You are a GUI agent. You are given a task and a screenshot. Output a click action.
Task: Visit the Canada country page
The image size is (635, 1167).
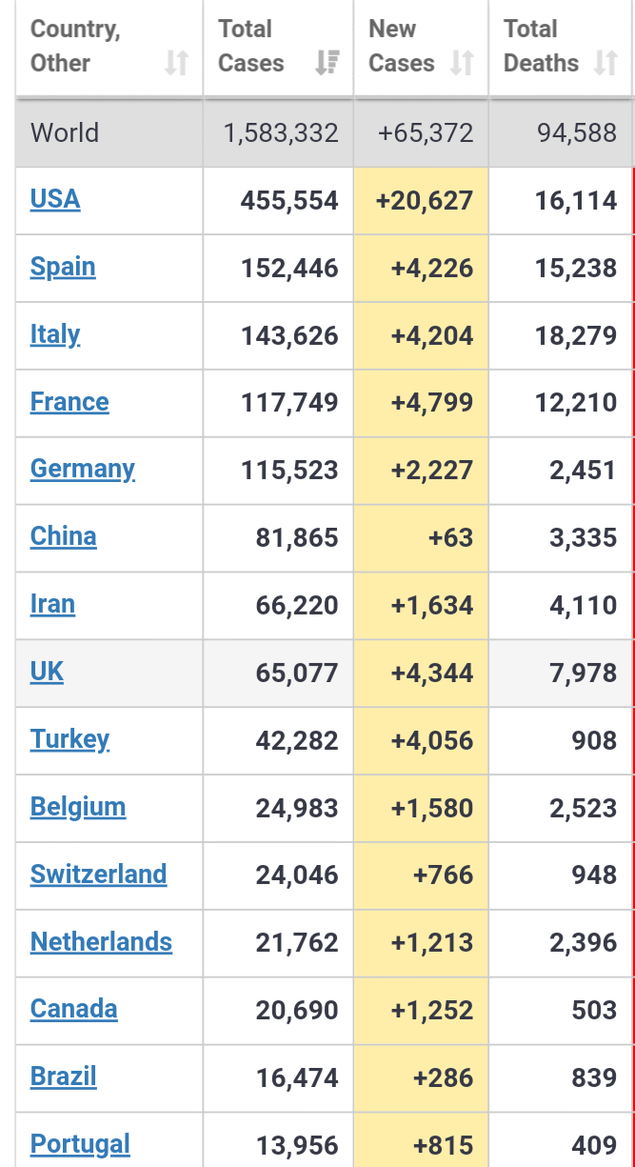coord(73,1009)
